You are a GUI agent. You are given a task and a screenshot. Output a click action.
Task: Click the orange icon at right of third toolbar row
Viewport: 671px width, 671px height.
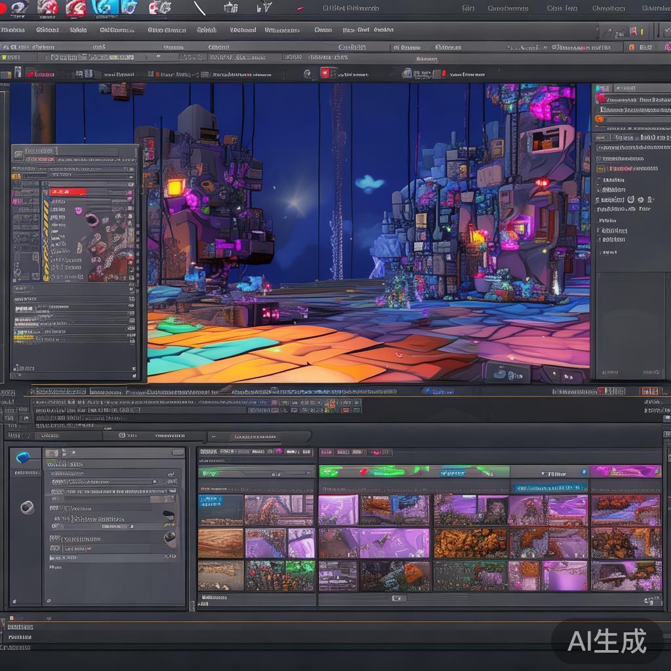[x=632, y=47]
